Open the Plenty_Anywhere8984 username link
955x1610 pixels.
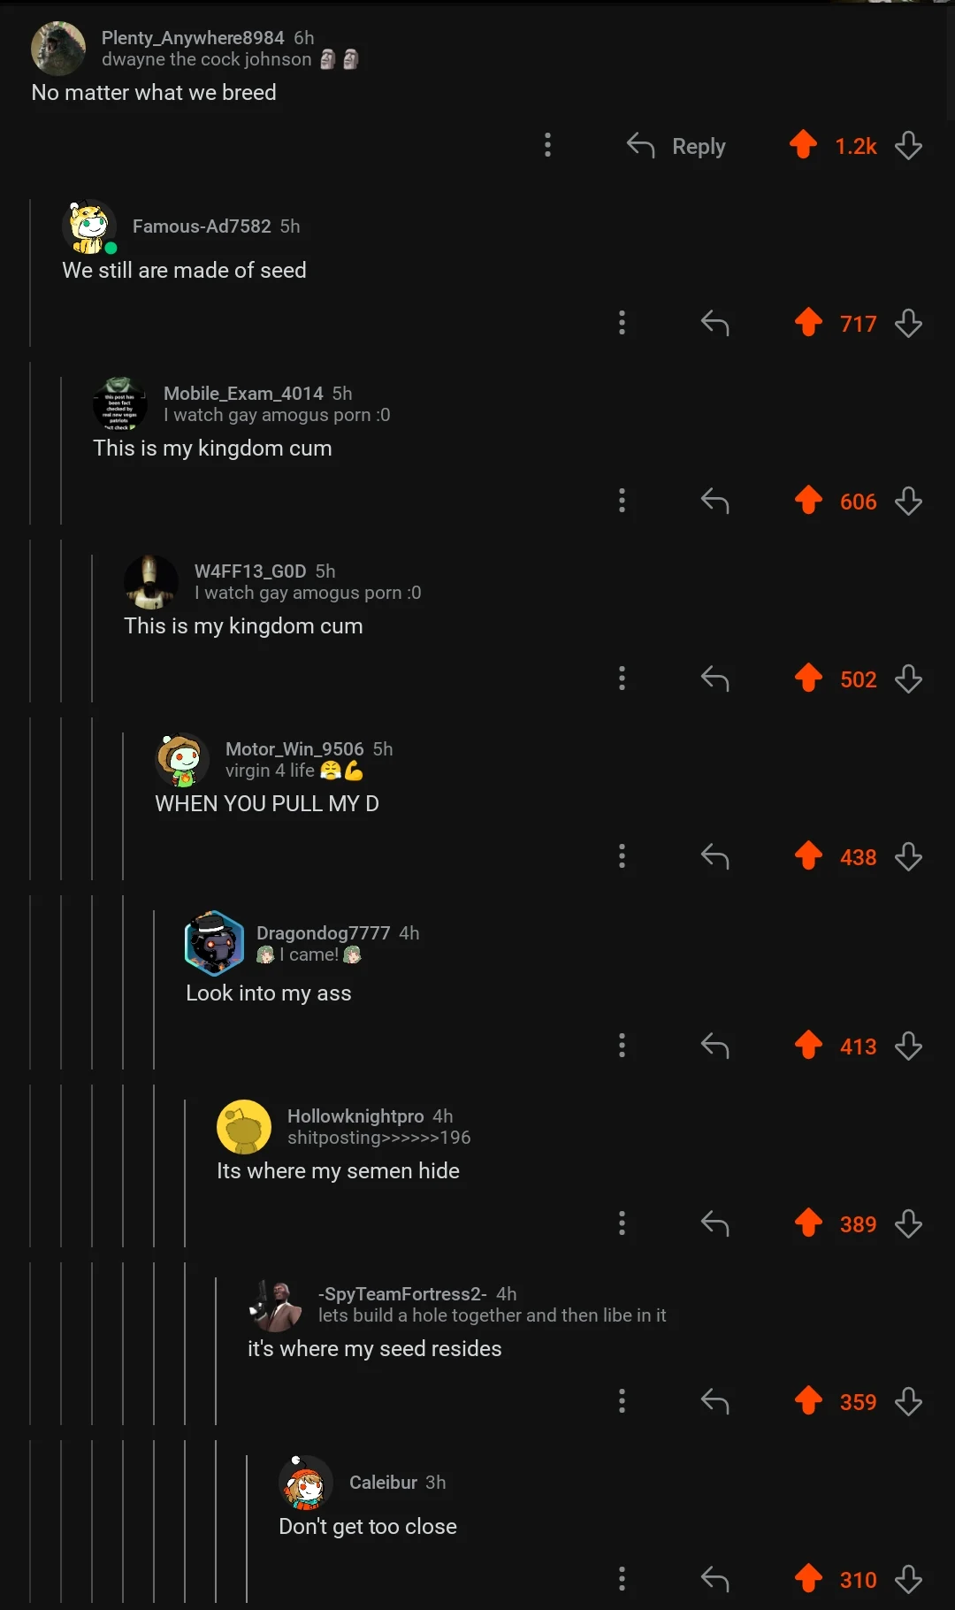(193, 38)
